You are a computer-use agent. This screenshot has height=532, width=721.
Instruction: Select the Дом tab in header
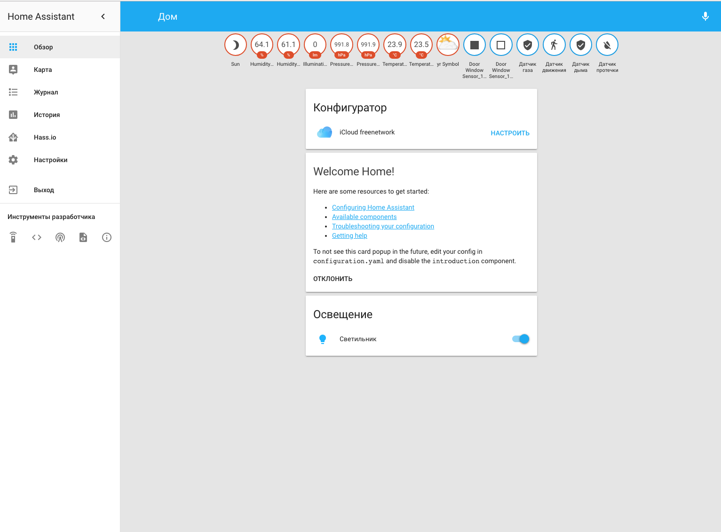pos(168,16)
